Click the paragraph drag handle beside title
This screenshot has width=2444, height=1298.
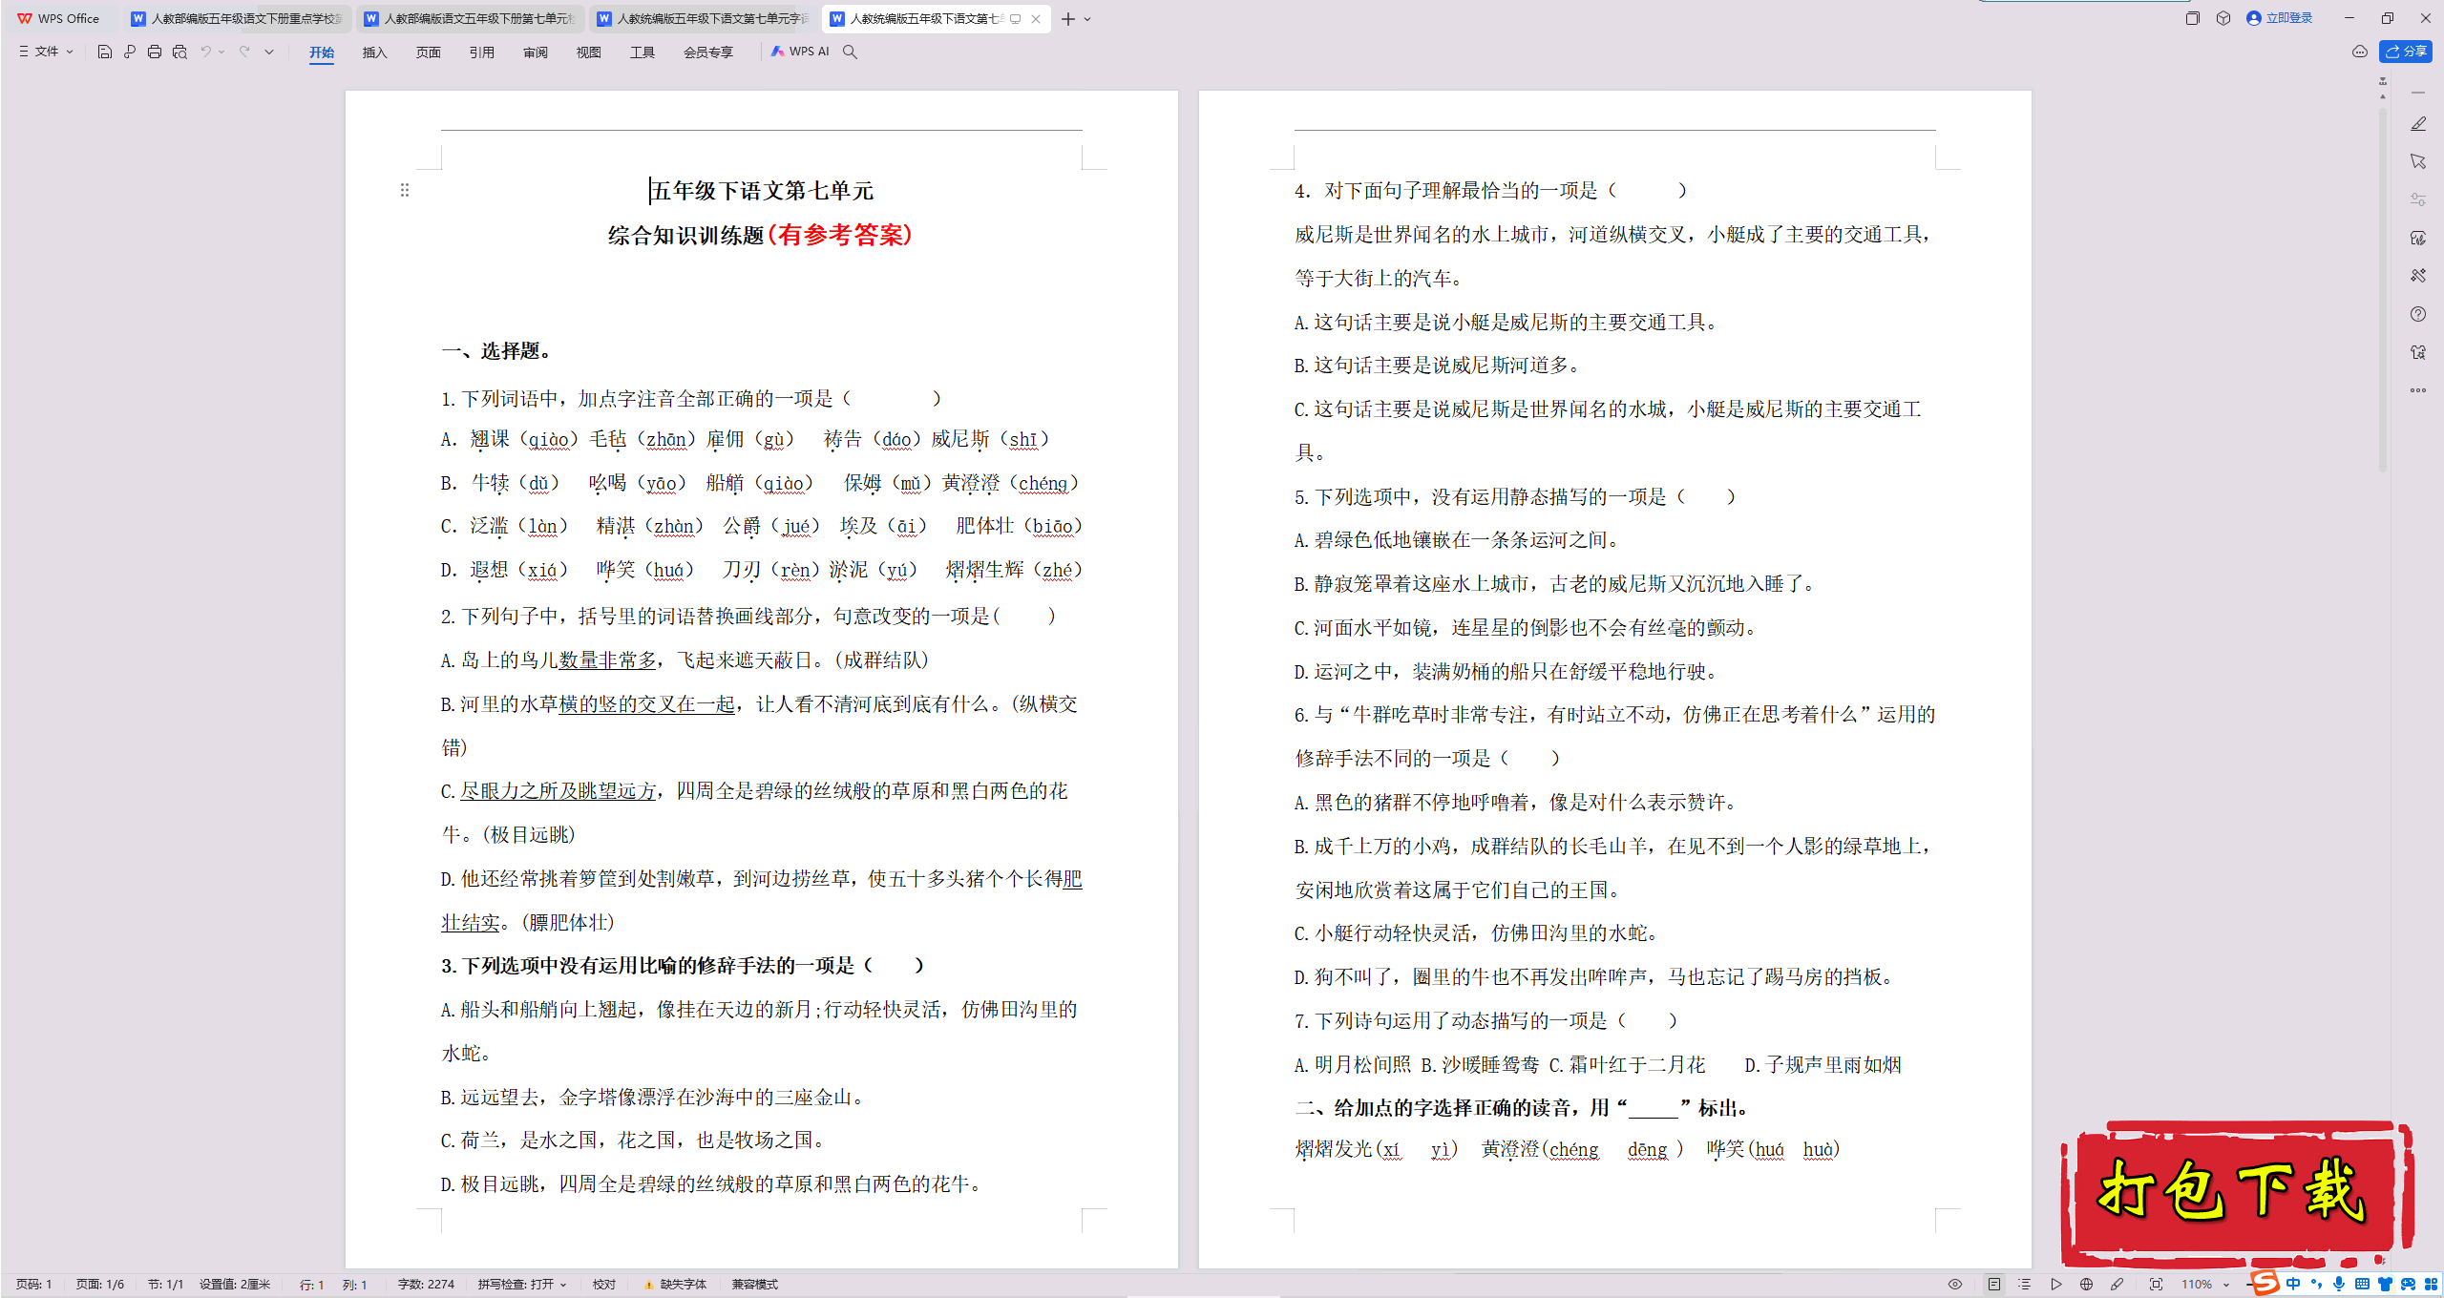(x=405, y=191)
